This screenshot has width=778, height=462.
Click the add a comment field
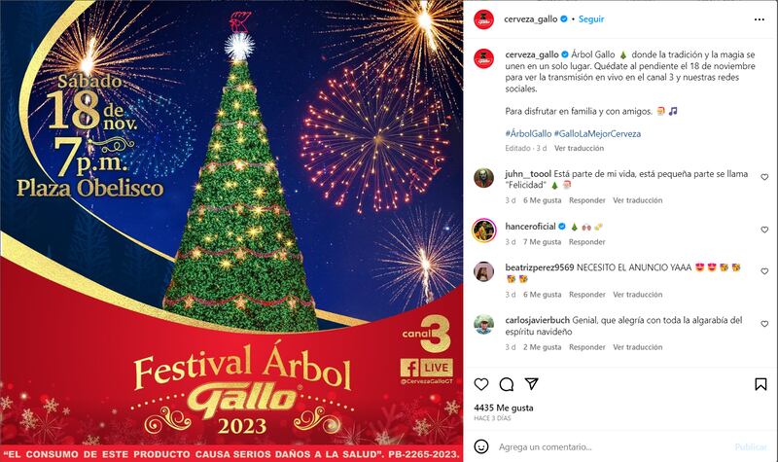point(613,446)
